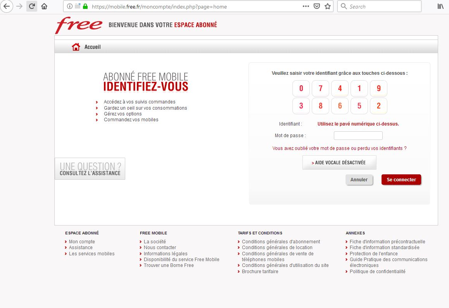Click the Identifiant keypad hint text
The width and height of the screenshot is (449, 308).
(358, 124)
